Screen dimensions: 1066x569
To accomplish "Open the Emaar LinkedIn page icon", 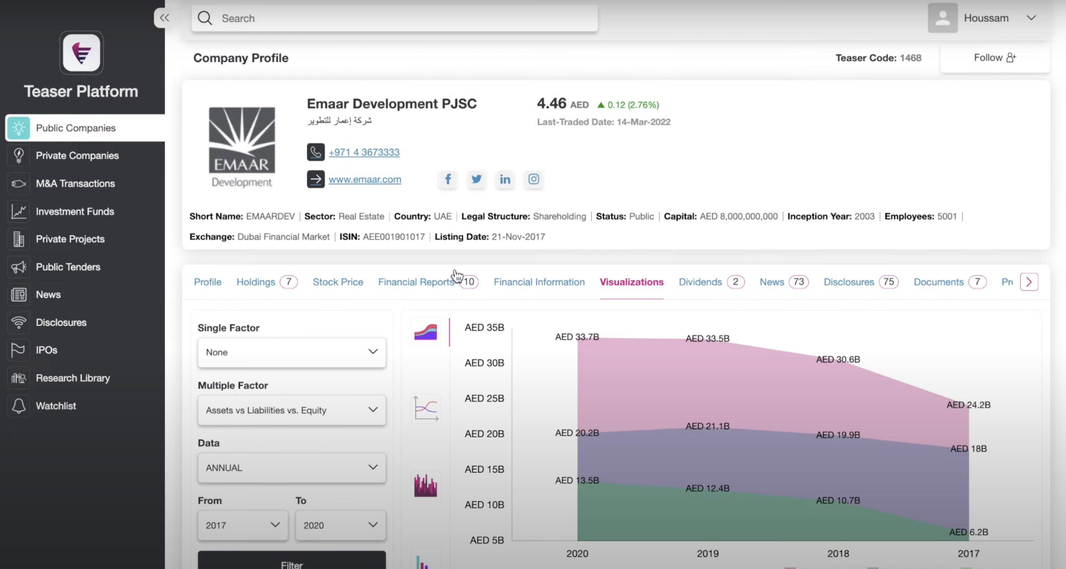I will [x=505, y=179].
